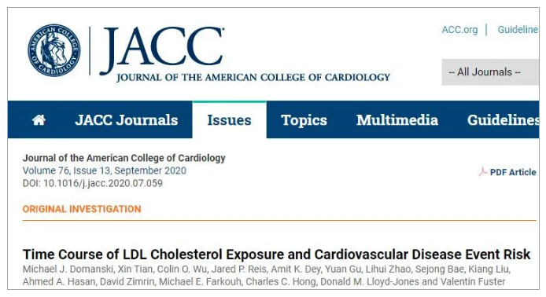Viewport: 546px width, 297px height.
Task: Select the Issues tab
Action: point(229,120)
